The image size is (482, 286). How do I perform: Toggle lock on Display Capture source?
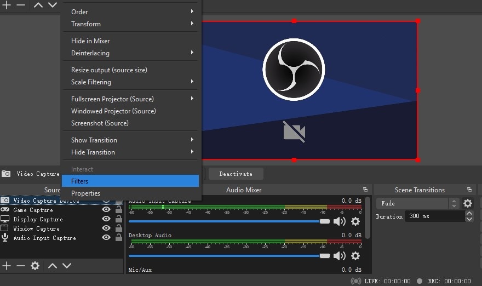[119, 219]
